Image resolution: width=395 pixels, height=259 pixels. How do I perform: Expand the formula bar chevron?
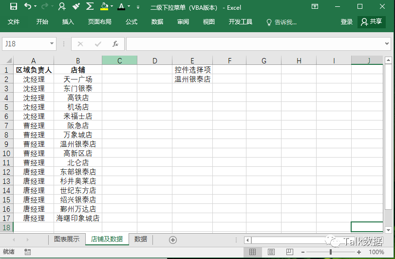(387, 43)
